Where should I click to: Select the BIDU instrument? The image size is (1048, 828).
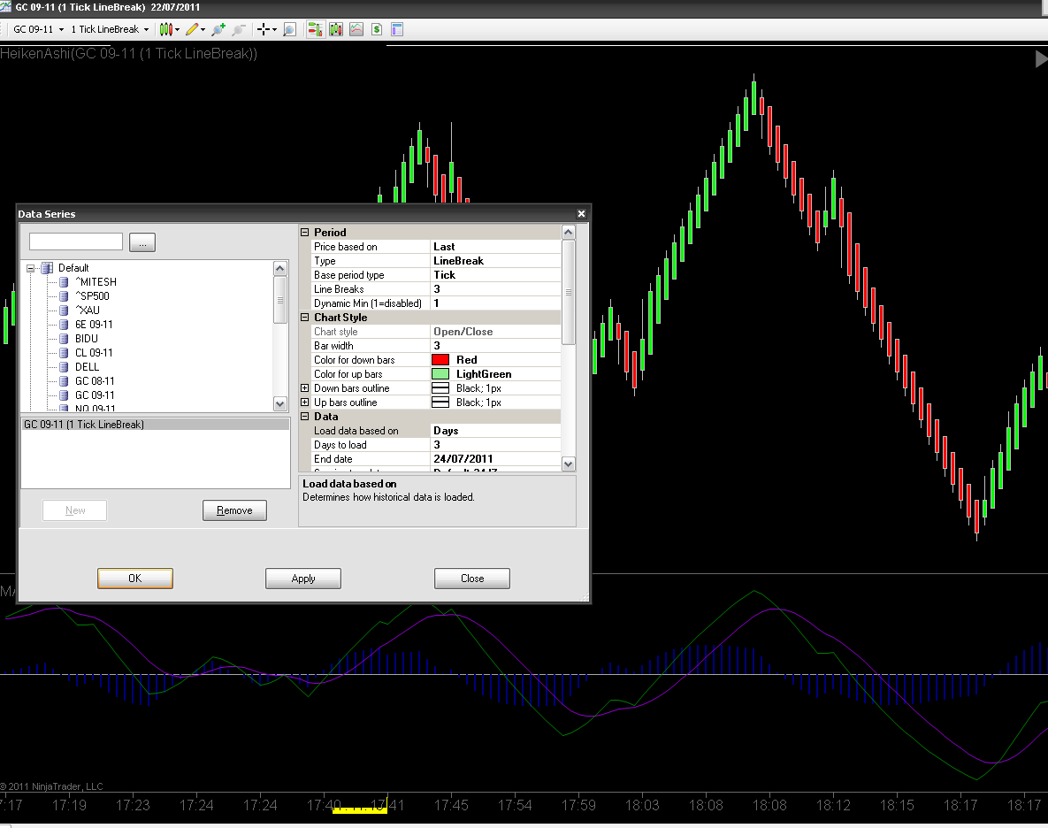pyautogui.click(x=86, y=339)
